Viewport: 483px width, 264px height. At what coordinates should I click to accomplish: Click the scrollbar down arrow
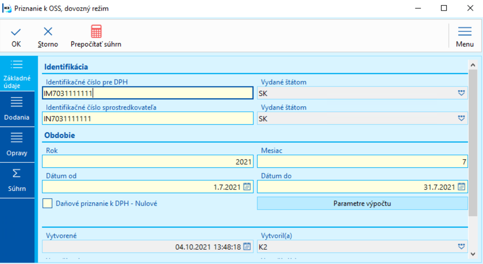coord(473,254)
